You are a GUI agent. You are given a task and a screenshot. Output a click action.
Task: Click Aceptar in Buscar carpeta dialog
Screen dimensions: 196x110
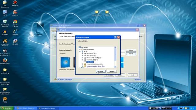click(101, 71)
